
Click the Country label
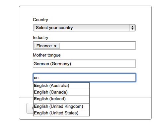(41, 20)
